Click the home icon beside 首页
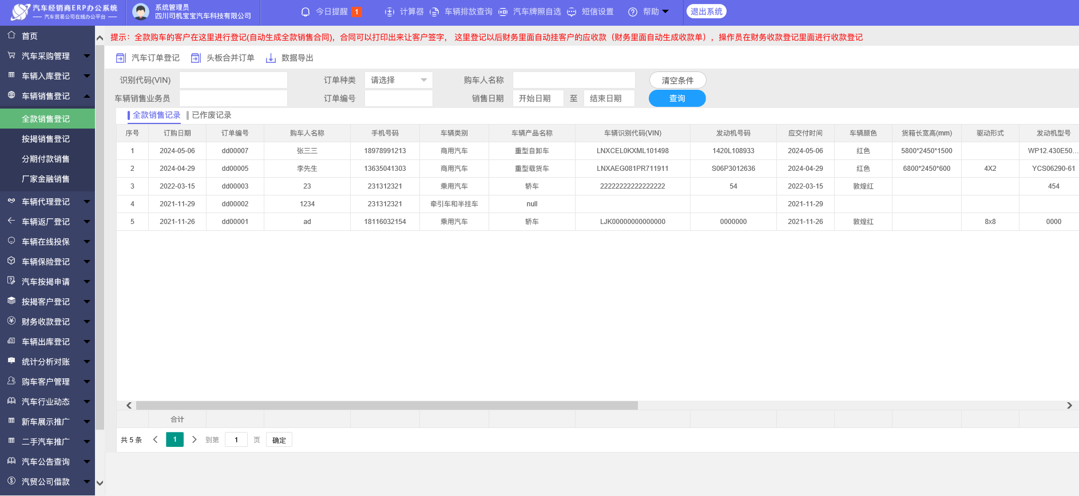 (11, 35)
